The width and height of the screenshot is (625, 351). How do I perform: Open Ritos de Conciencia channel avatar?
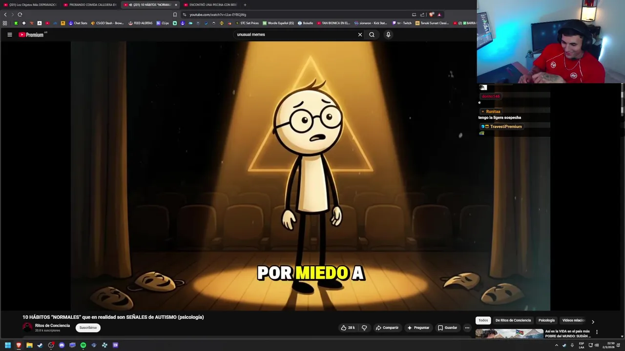(x=27, y=328)
